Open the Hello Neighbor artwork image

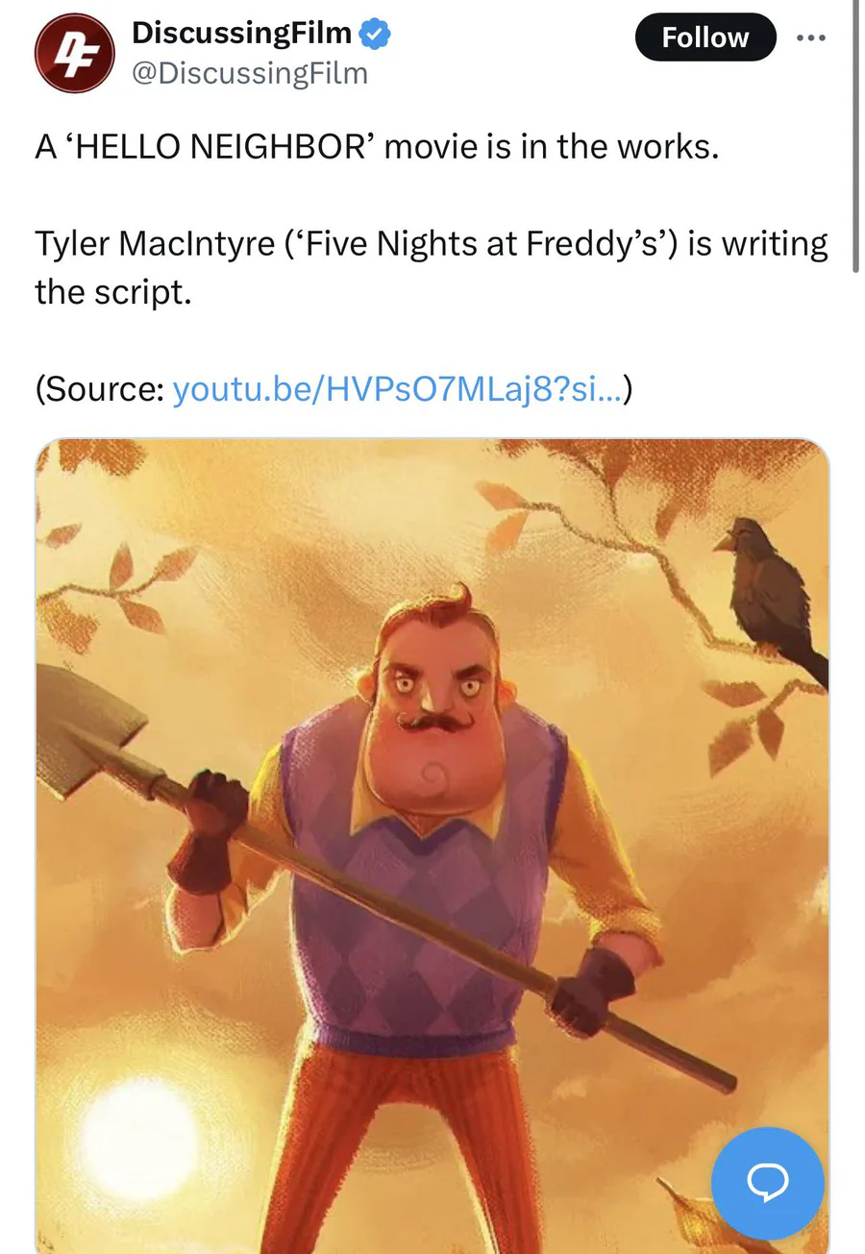click(x=432, y=846)
